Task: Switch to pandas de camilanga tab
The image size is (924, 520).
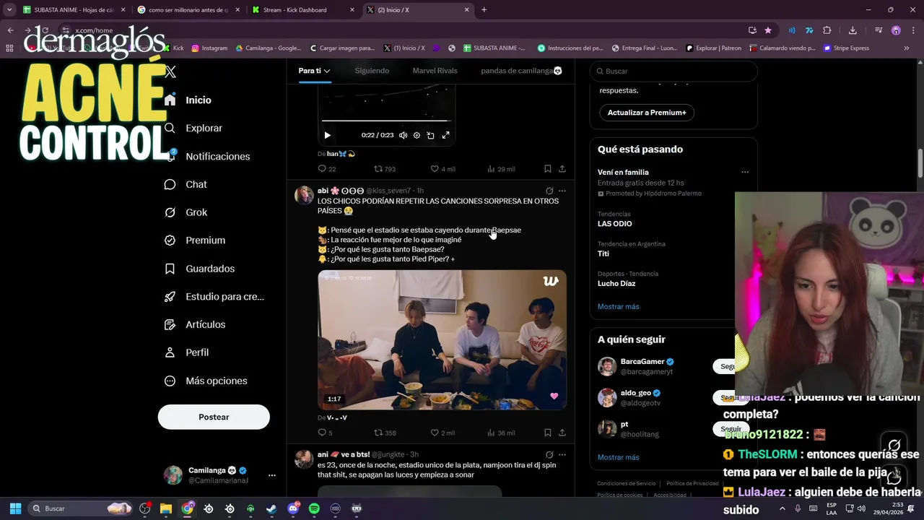Action: click(521, 71)
